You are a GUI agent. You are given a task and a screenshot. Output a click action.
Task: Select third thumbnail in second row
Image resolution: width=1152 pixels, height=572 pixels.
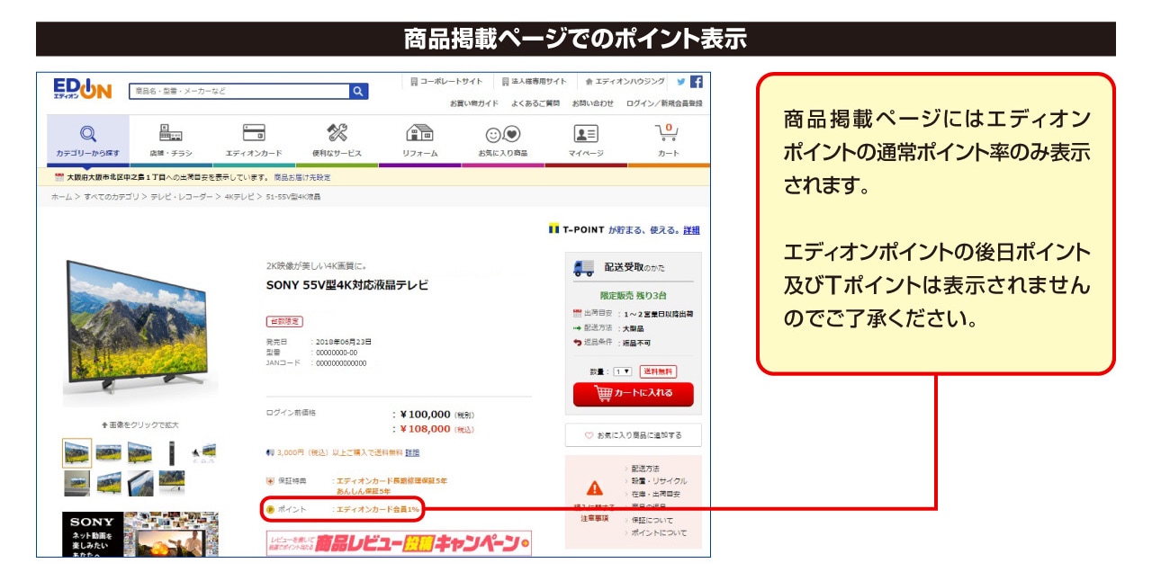tap(139, 484)
